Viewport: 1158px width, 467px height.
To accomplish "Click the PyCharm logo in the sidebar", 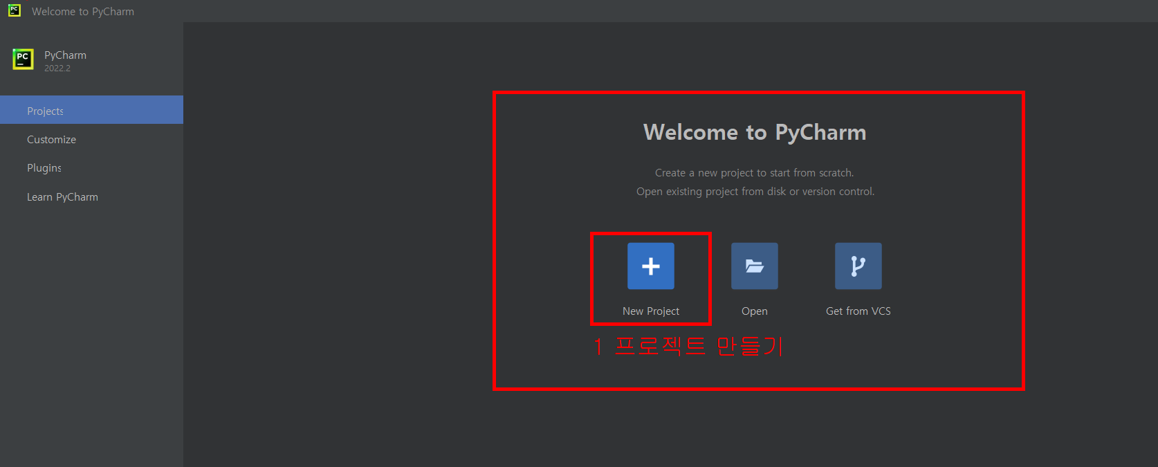I will click(x=23, y=59).
